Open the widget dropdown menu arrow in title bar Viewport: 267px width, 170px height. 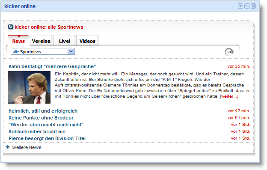click(240, 6)
